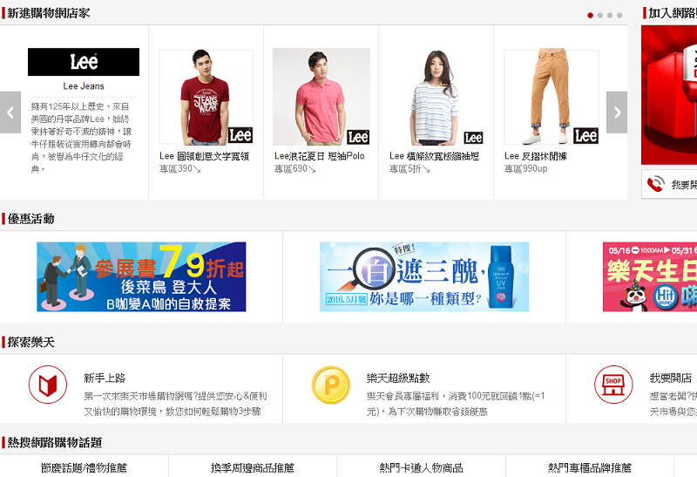Open the 樂天生日 pink birthday banner
Screen dimensions: 697x477
click(x=650, y=276)
